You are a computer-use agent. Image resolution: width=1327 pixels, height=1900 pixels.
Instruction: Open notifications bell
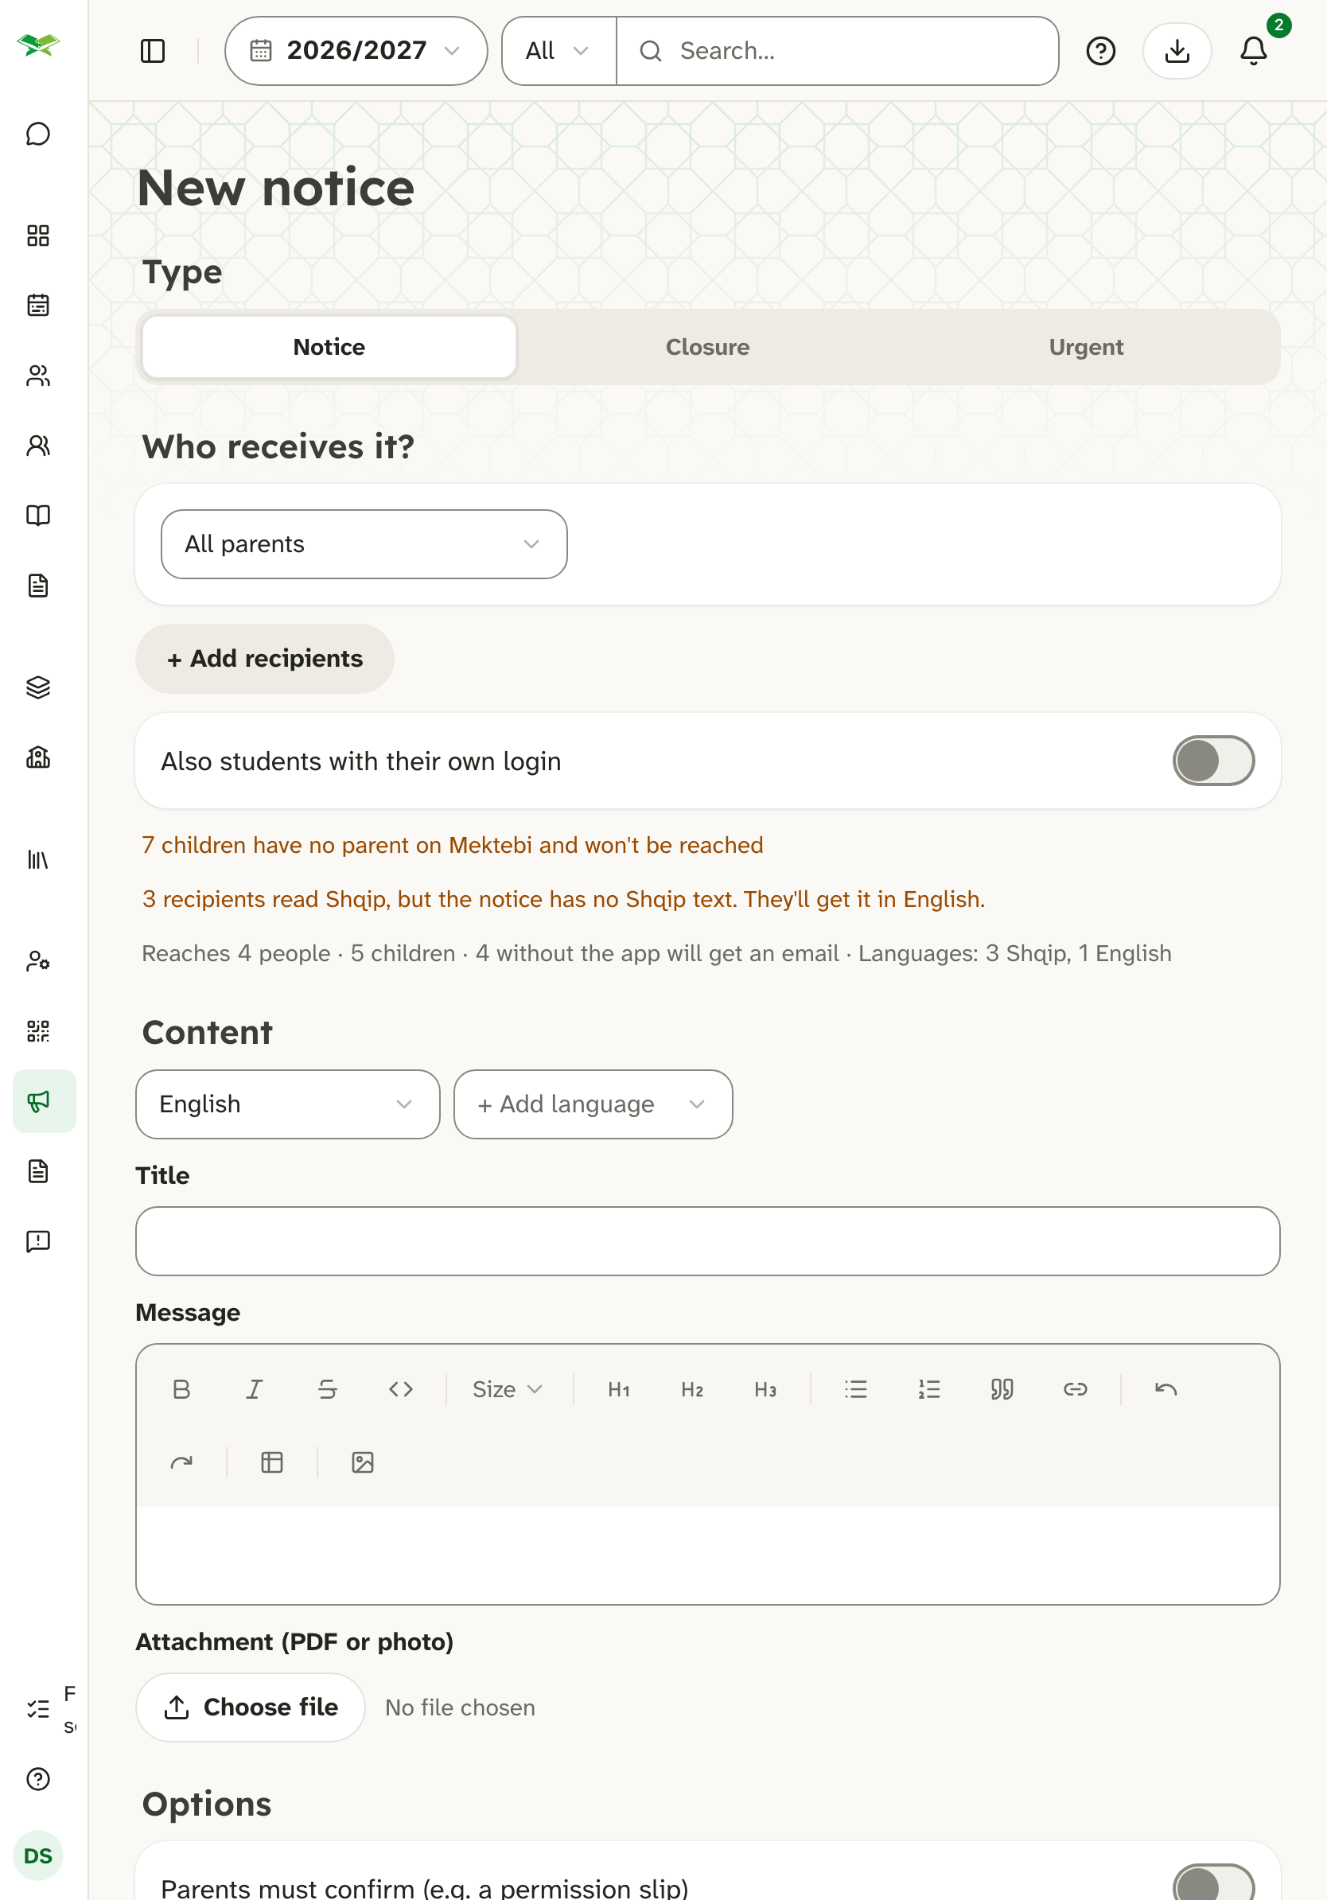click(1253, 51)
